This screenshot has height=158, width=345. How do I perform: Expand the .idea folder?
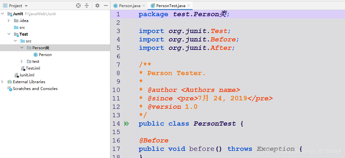pos(9,21)
